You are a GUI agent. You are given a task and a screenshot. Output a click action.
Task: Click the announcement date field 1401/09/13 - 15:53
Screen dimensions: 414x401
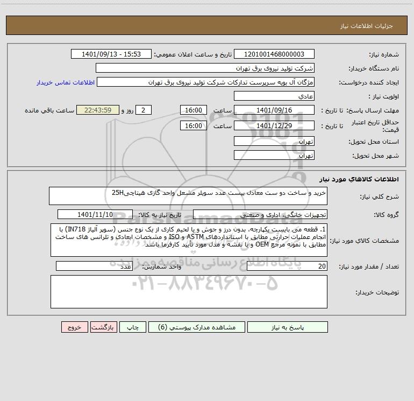[111, 54]
